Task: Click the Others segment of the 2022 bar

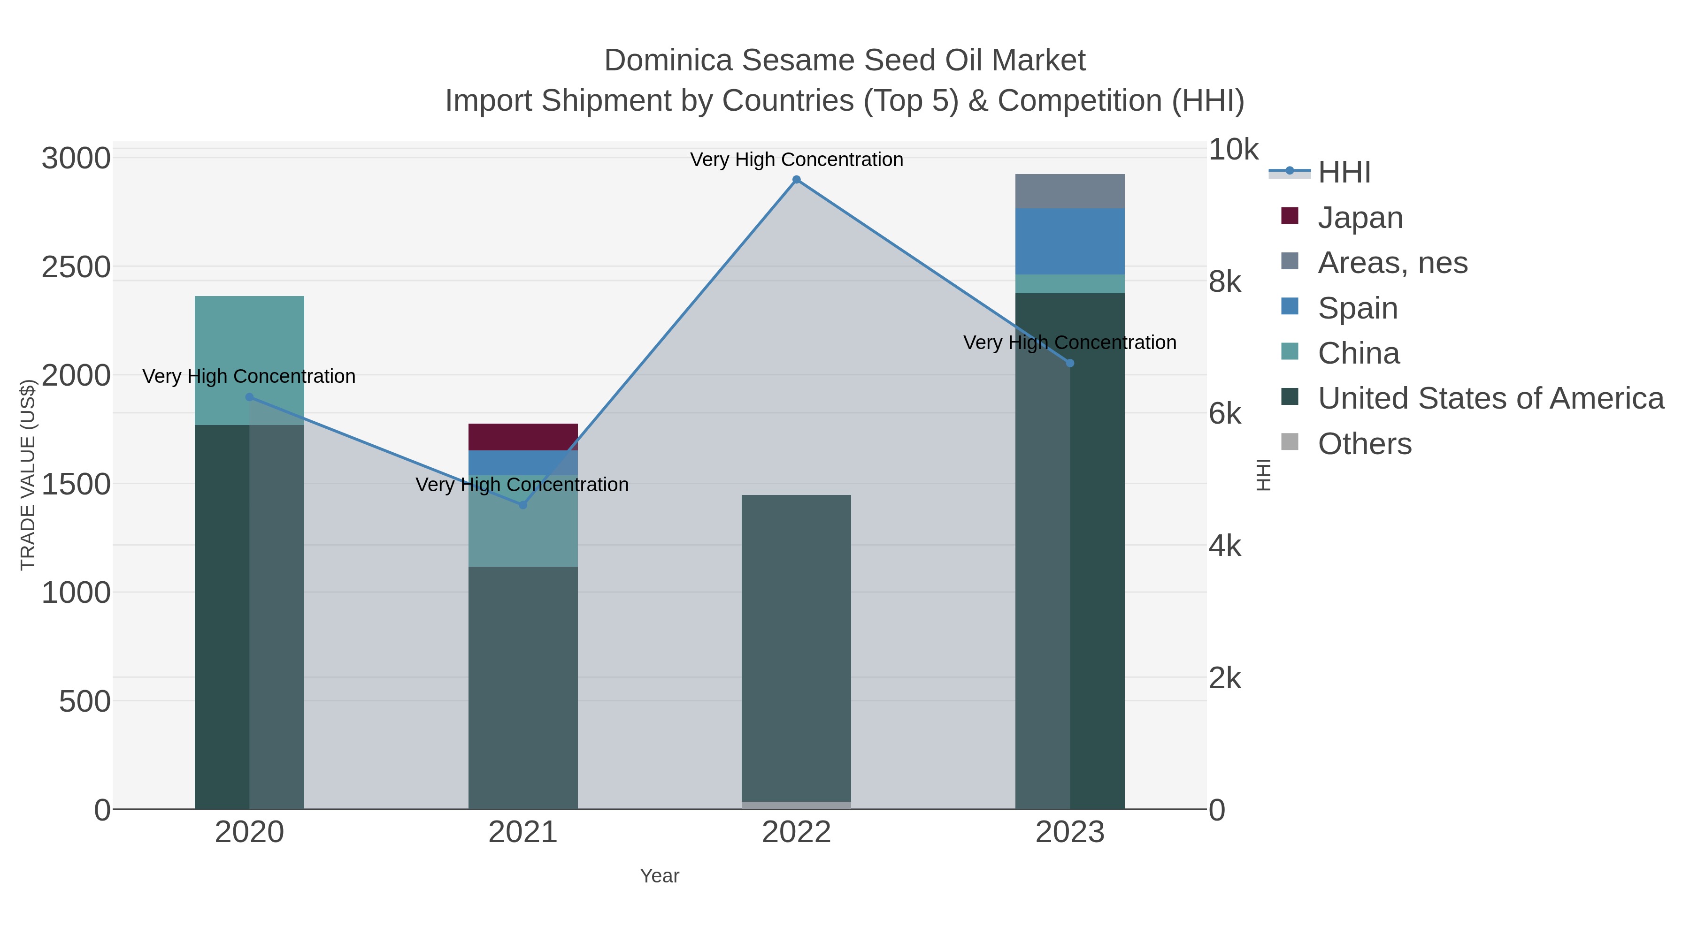Action: 797,805
